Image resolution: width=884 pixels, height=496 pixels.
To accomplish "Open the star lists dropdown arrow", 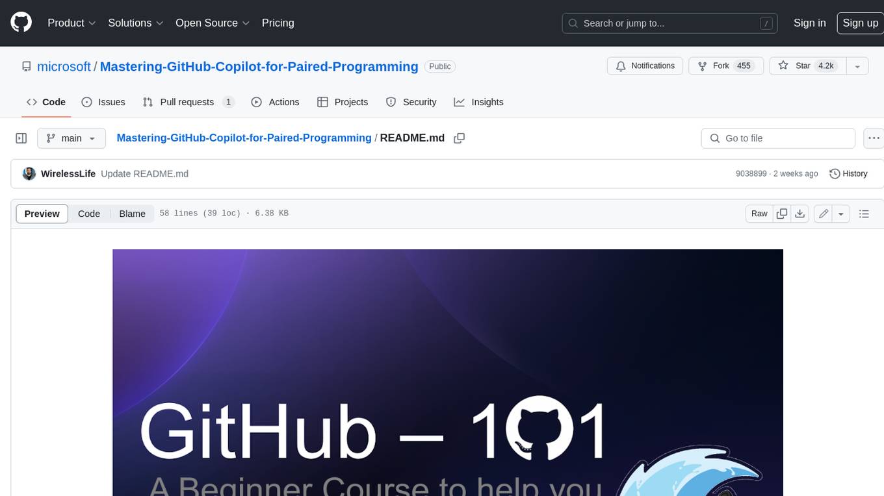I will coord(857,66).
